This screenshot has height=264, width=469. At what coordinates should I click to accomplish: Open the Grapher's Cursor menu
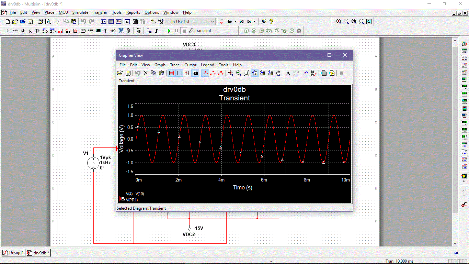click(190, 65)
